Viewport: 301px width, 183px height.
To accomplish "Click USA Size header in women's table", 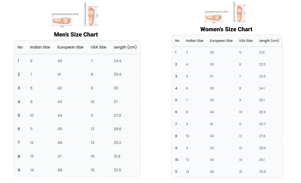I will coord(246,41).
